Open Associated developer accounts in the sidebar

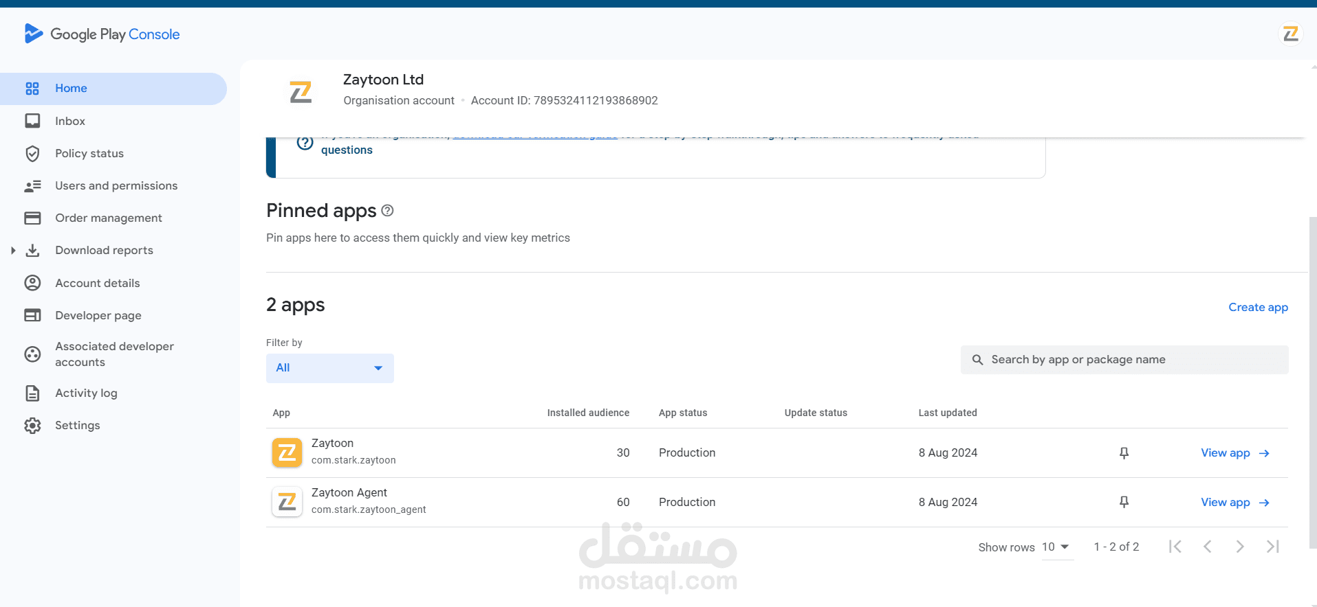pos(113,354)
